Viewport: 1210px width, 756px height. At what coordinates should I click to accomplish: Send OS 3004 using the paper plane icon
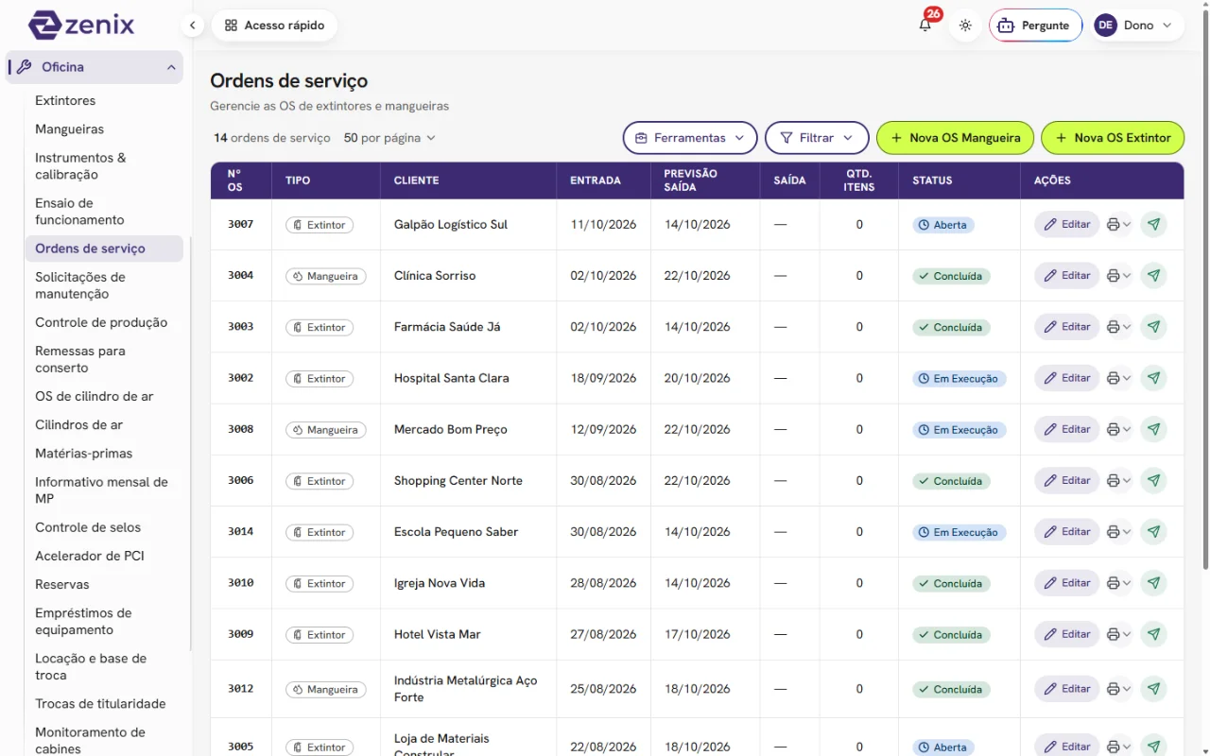pyautogui.click(x=1153, y=276)
